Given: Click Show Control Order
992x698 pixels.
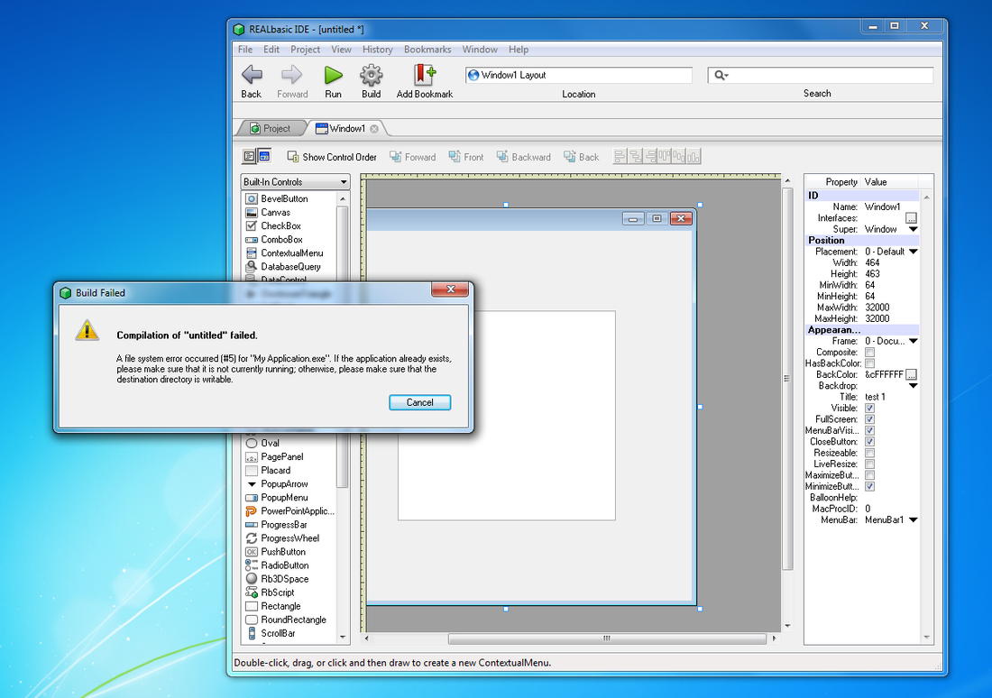Looking at the screenshot, I should tap(332, 157).
